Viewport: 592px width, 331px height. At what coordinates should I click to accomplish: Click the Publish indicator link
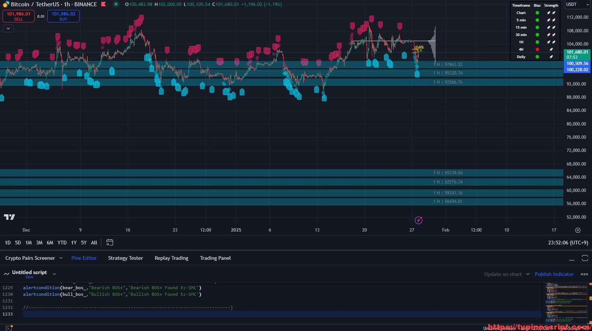(x=554, y=274)
